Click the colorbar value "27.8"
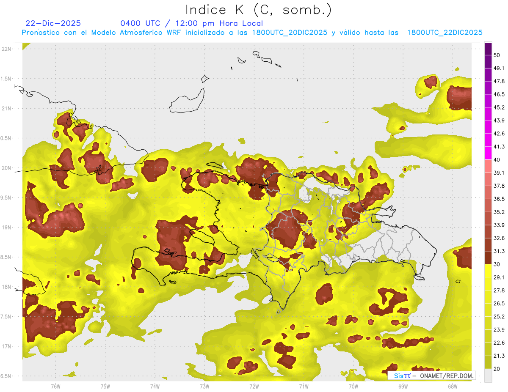 coord(499,291)
